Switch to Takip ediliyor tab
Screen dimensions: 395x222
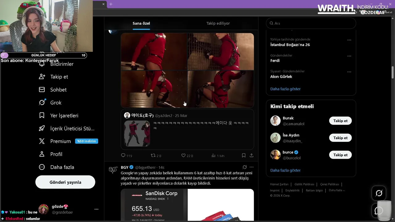[218, 23]
